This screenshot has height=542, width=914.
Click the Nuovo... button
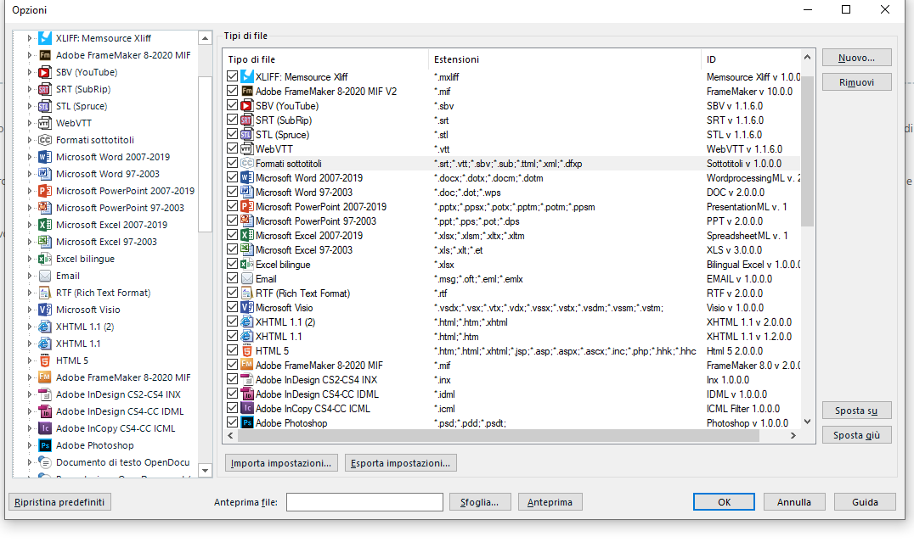coord(856,58)
